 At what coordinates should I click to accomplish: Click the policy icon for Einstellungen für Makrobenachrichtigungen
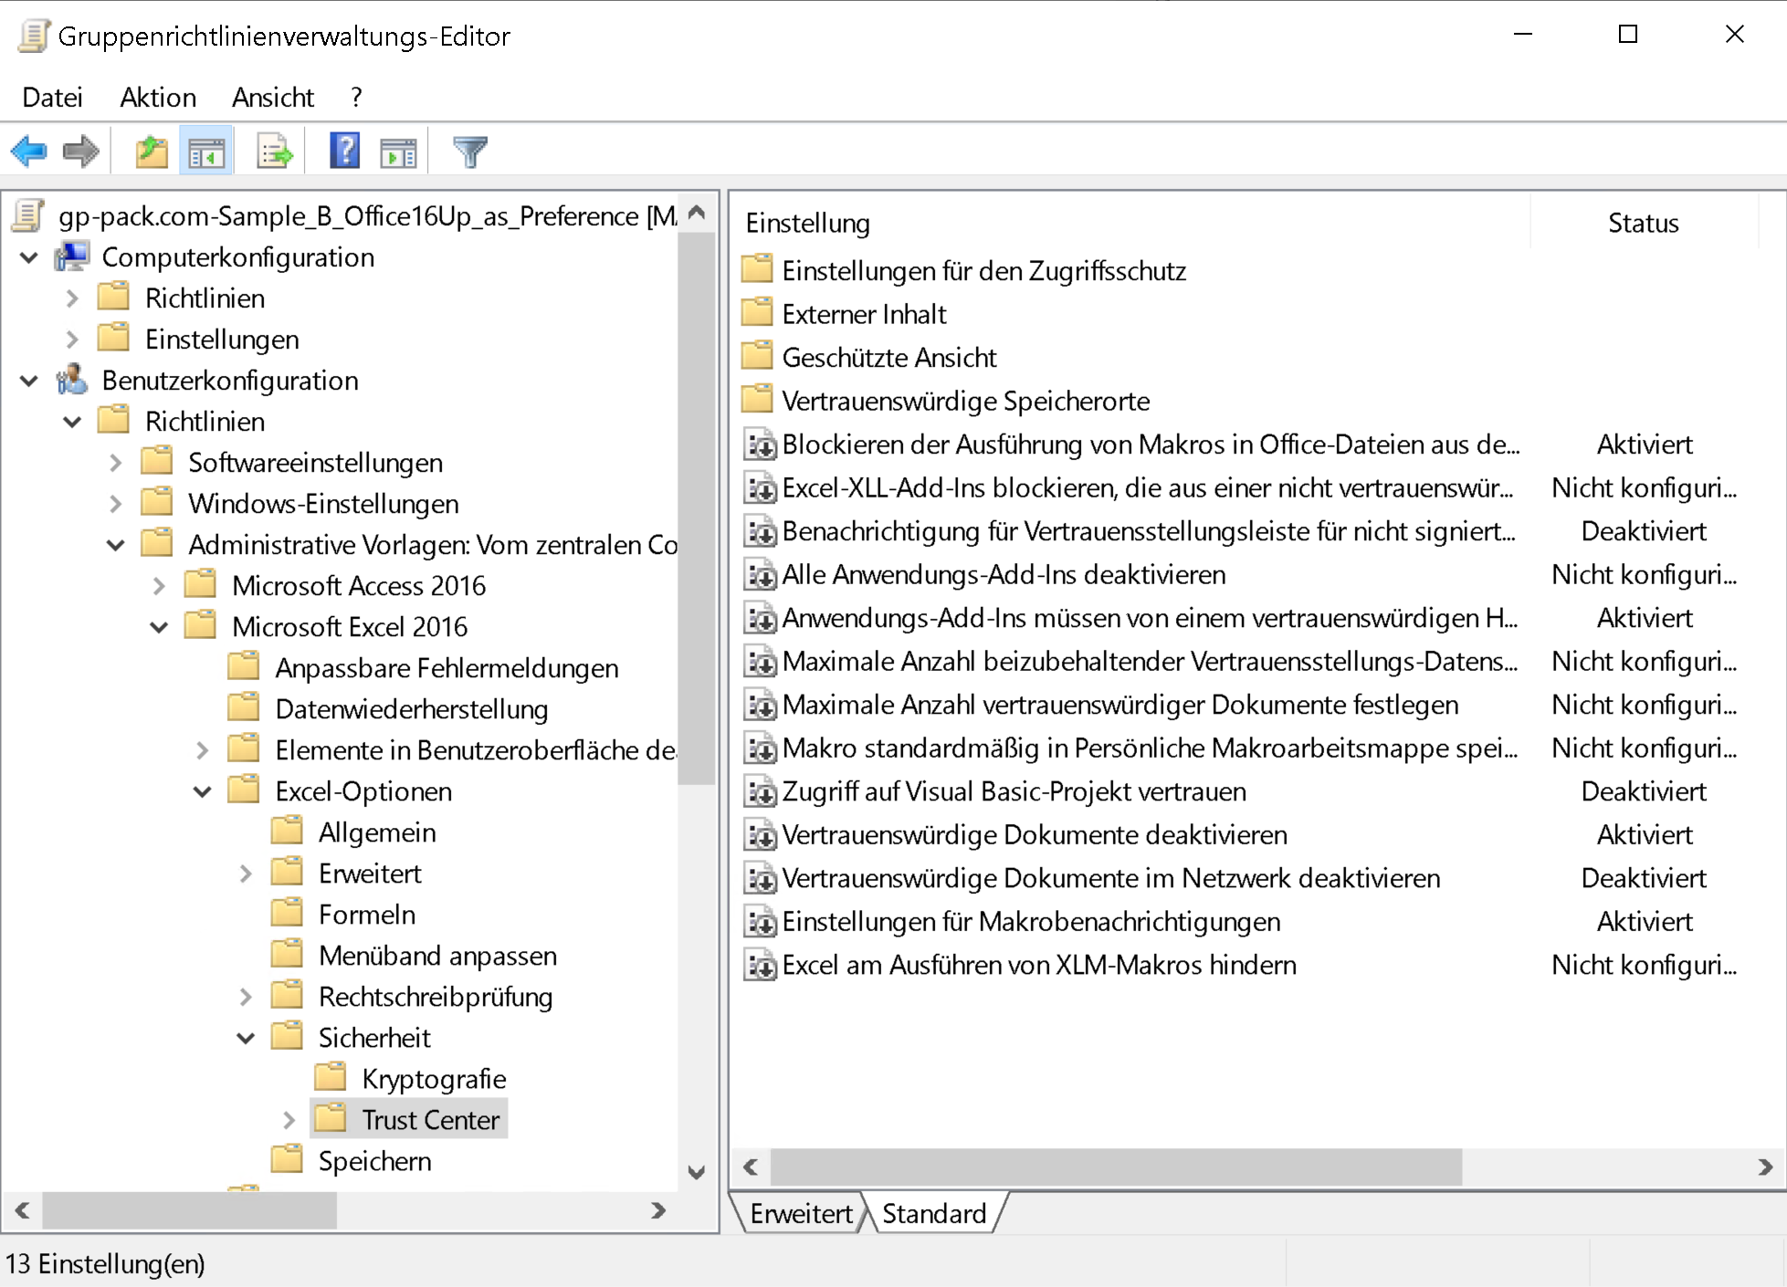[x=760, y=922]
